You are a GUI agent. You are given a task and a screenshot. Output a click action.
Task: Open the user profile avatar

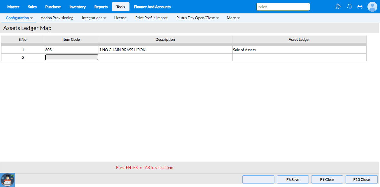[372, 7]
